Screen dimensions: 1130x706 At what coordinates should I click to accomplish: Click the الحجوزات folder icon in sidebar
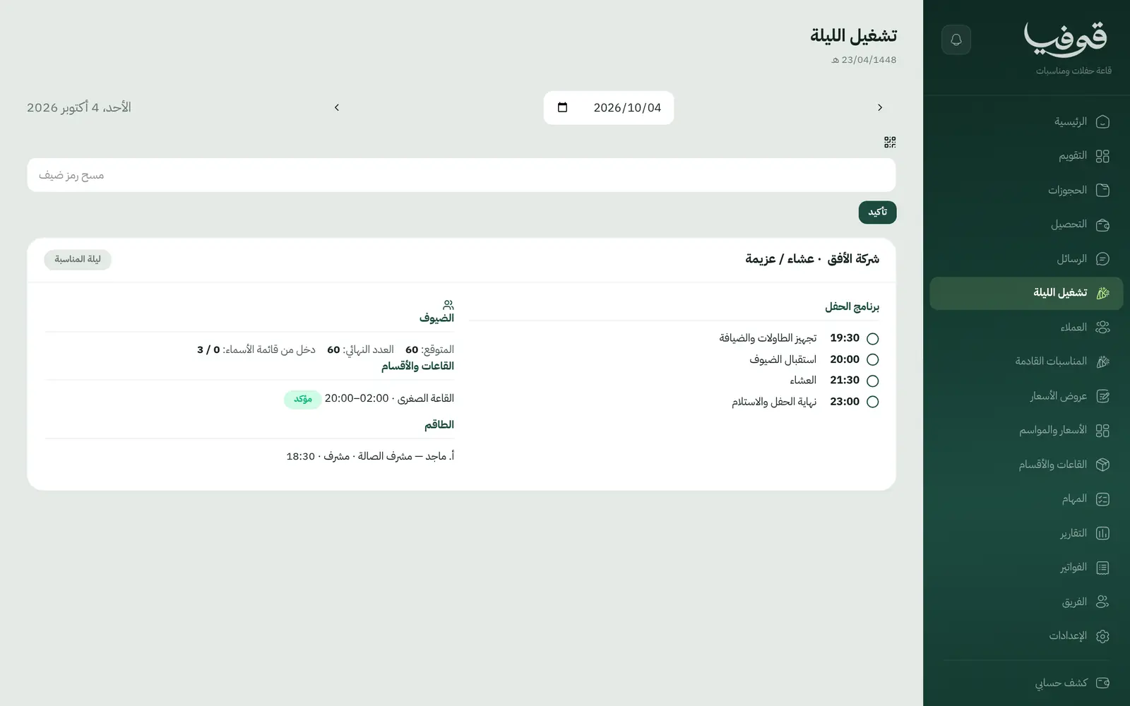point(1102,190)
